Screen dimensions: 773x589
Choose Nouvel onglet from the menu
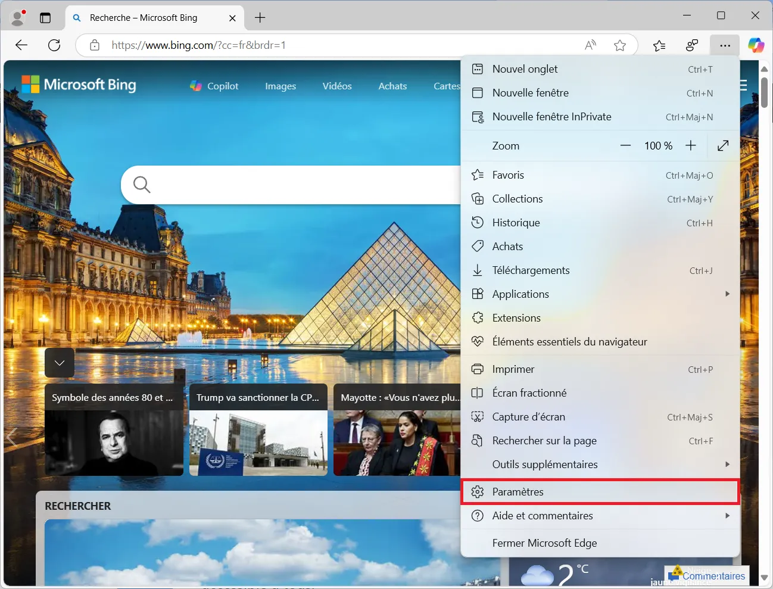(600, 69)
